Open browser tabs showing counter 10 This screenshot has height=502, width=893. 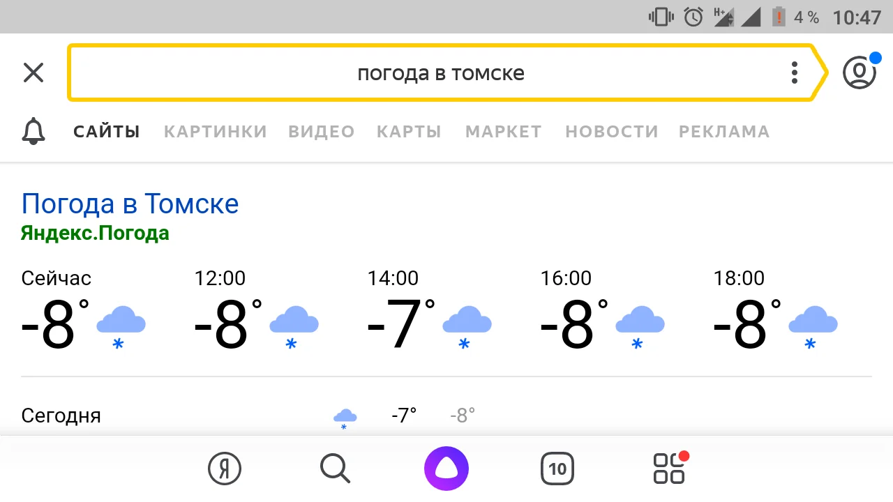[x=557, y=468]
